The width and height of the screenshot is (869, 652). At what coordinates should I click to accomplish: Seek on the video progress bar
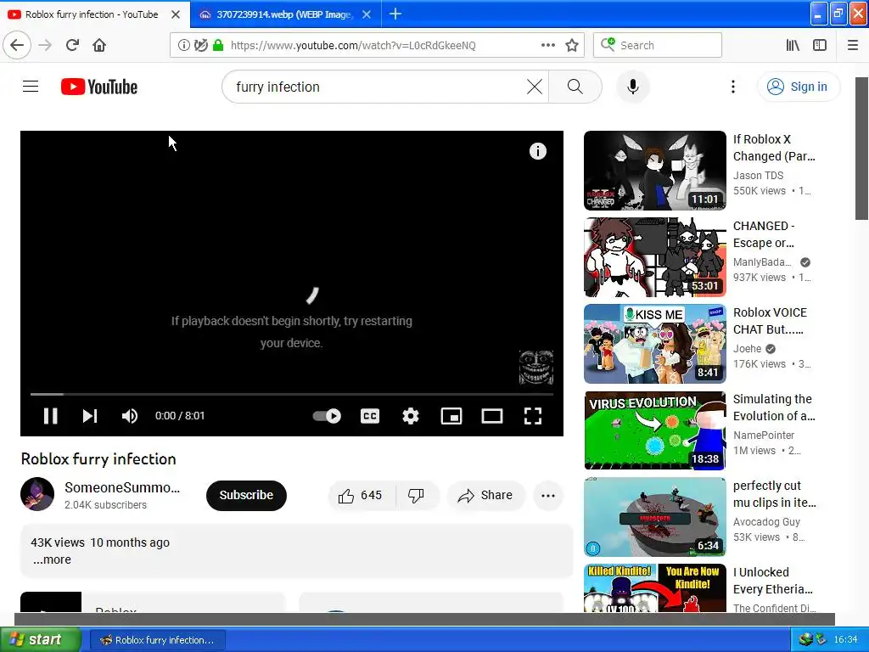tap(292, 394)
